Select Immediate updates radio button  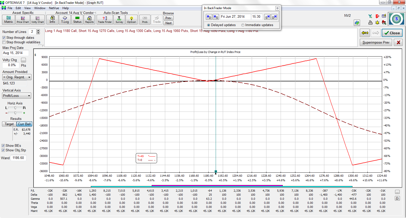pyautogui.click(x=243, y=25)
